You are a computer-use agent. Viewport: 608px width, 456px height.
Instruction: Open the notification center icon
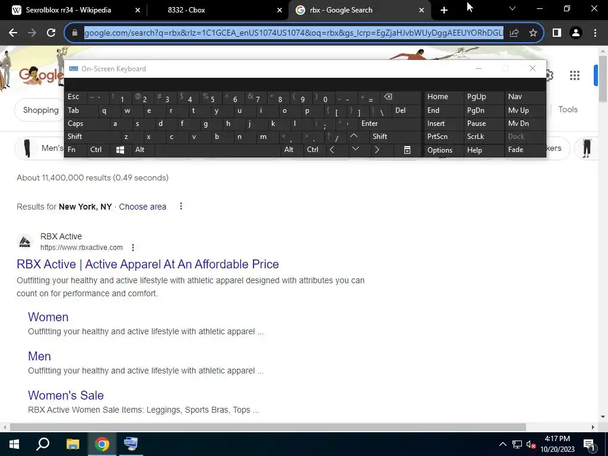[590, 445]
